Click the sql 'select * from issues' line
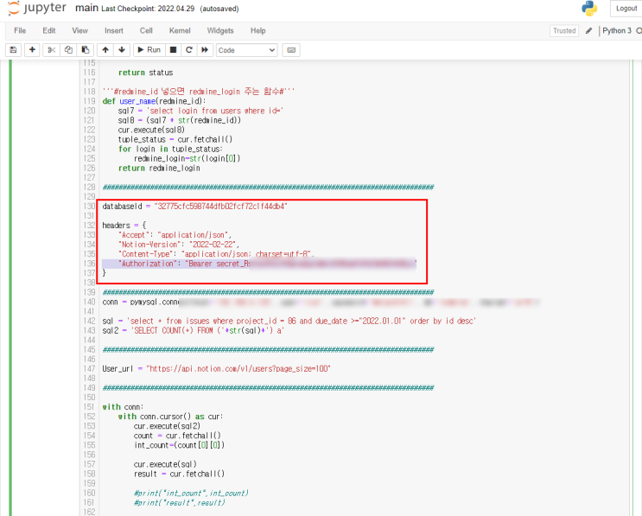This screenshot has width=642, height=516. (x=289, y=321)
